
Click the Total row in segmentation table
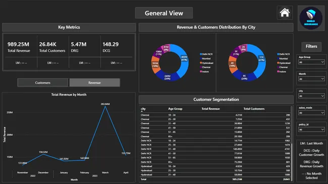(x=215, y=179)
